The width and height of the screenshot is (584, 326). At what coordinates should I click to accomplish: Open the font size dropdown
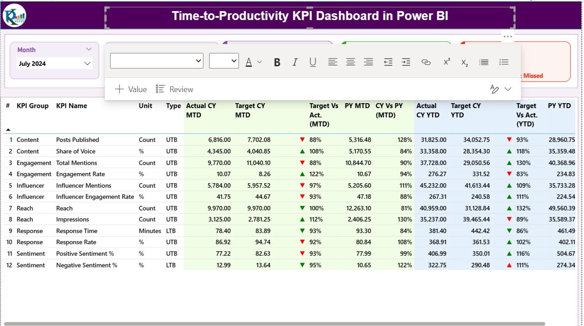(224, 60)
